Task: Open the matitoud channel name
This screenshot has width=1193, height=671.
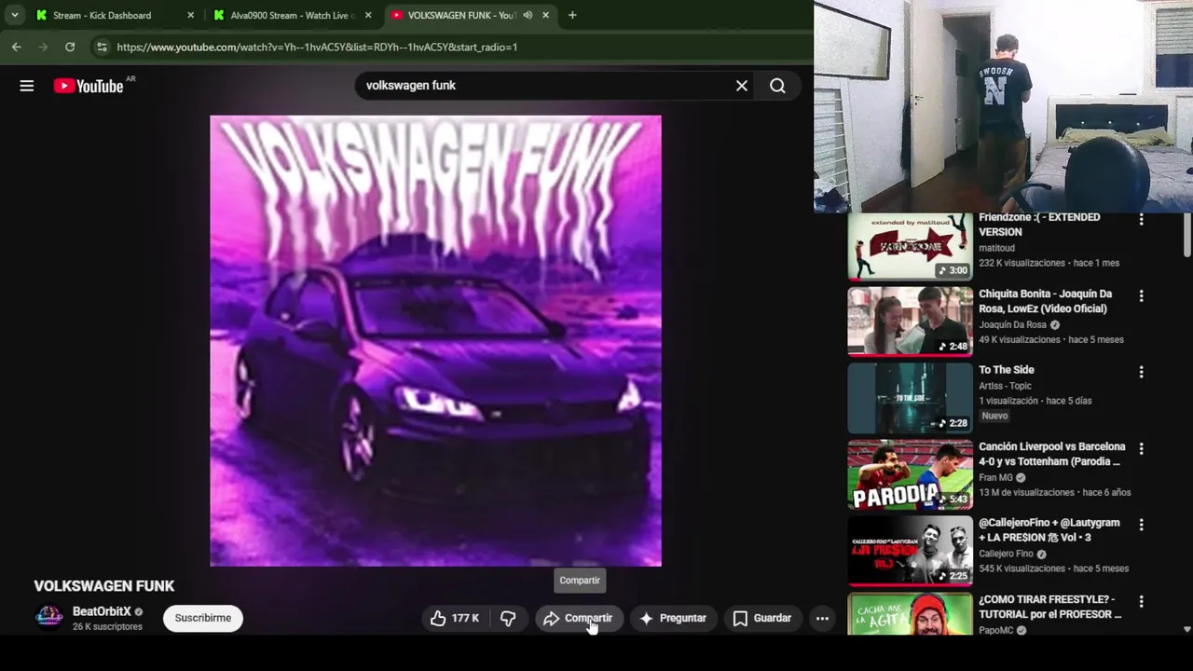Action: click(x=996, y=248)
